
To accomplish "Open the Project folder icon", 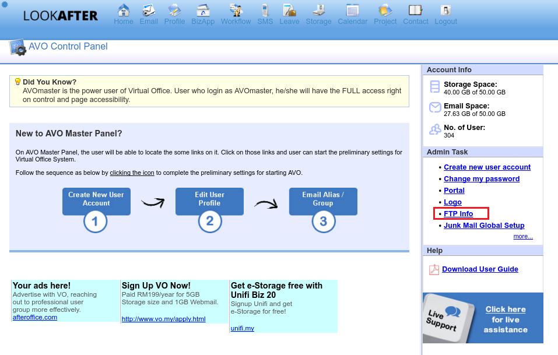I will [385, 10].
